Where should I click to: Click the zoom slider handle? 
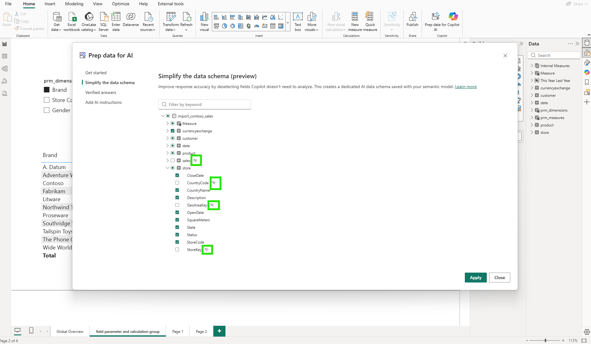click(546, 340)
